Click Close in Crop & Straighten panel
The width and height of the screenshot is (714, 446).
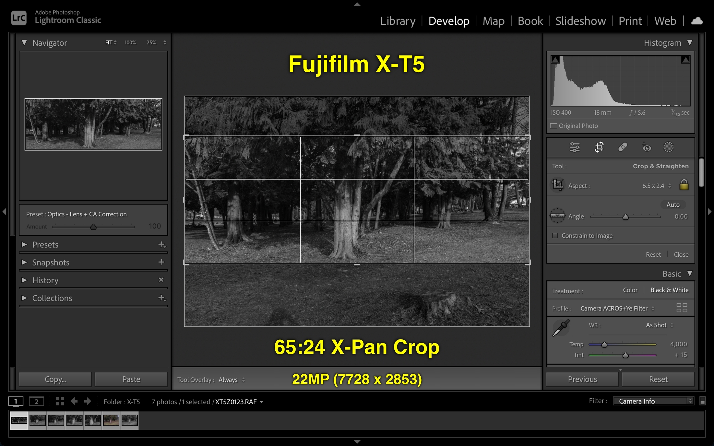coord(681,255)
